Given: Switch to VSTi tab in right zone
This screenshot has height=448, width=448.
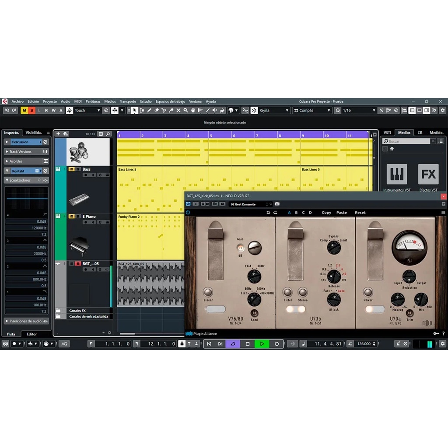Looking at the screenshot, I should pos(387,133).
